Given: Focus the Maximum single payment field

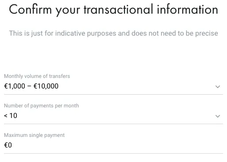Looking at the screenshot, I should 113,143.
